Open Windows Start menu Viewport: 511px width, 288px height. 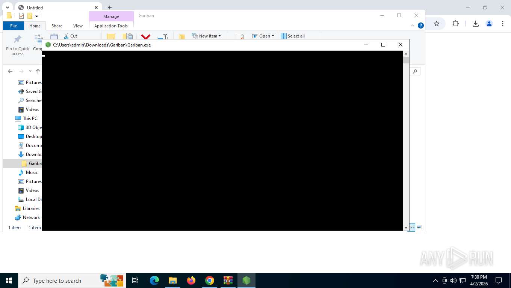click(9, 280)
